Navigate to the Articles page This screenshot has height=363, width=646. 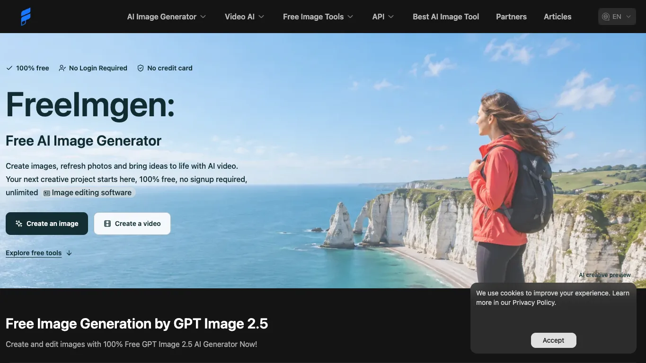click(x=558, y=17)
